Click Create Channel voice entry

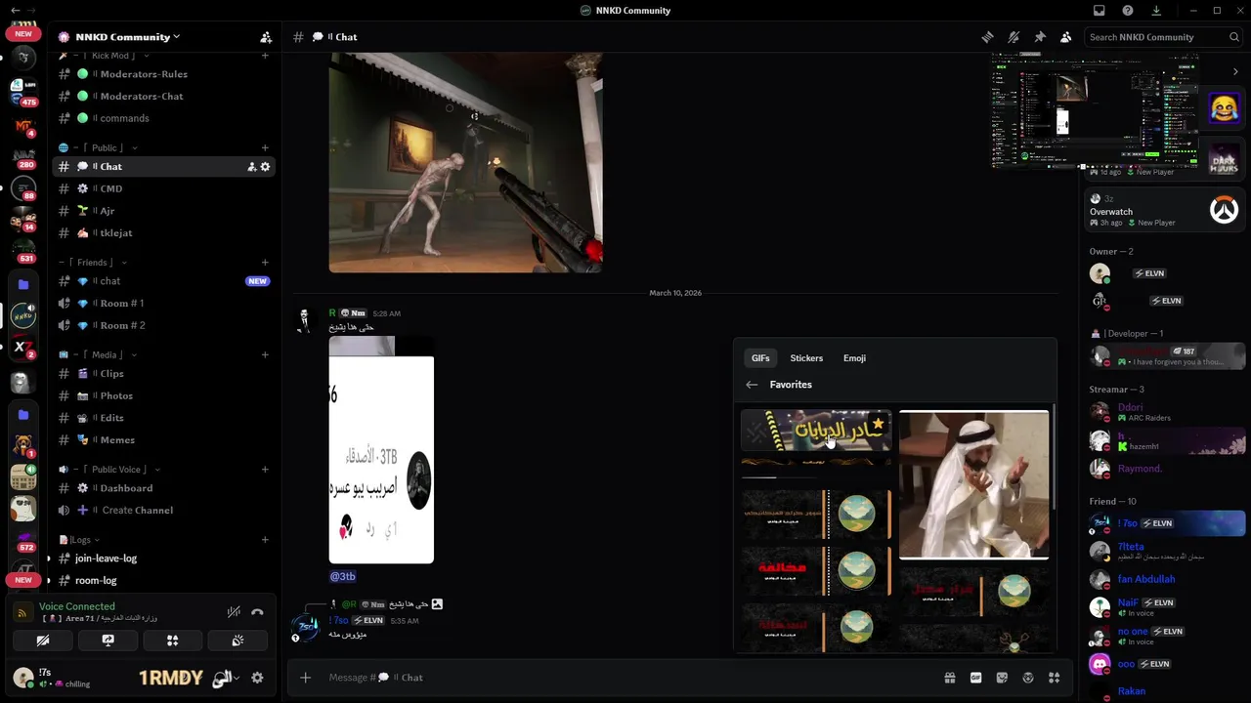[163, 511]
